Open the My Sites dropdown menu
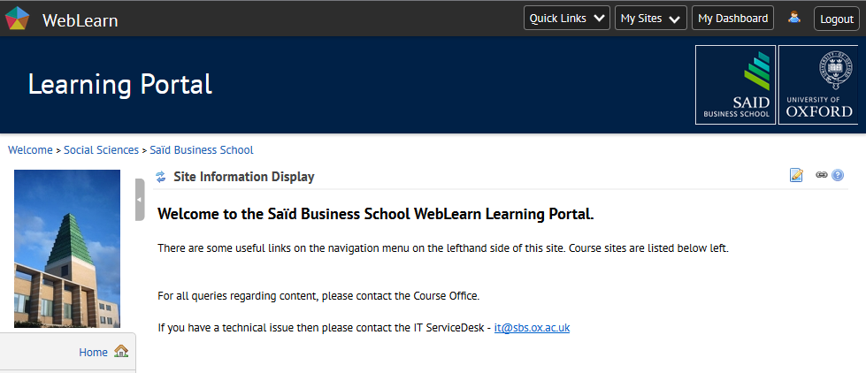Screen dimensions: 866x373 [651, 19]
